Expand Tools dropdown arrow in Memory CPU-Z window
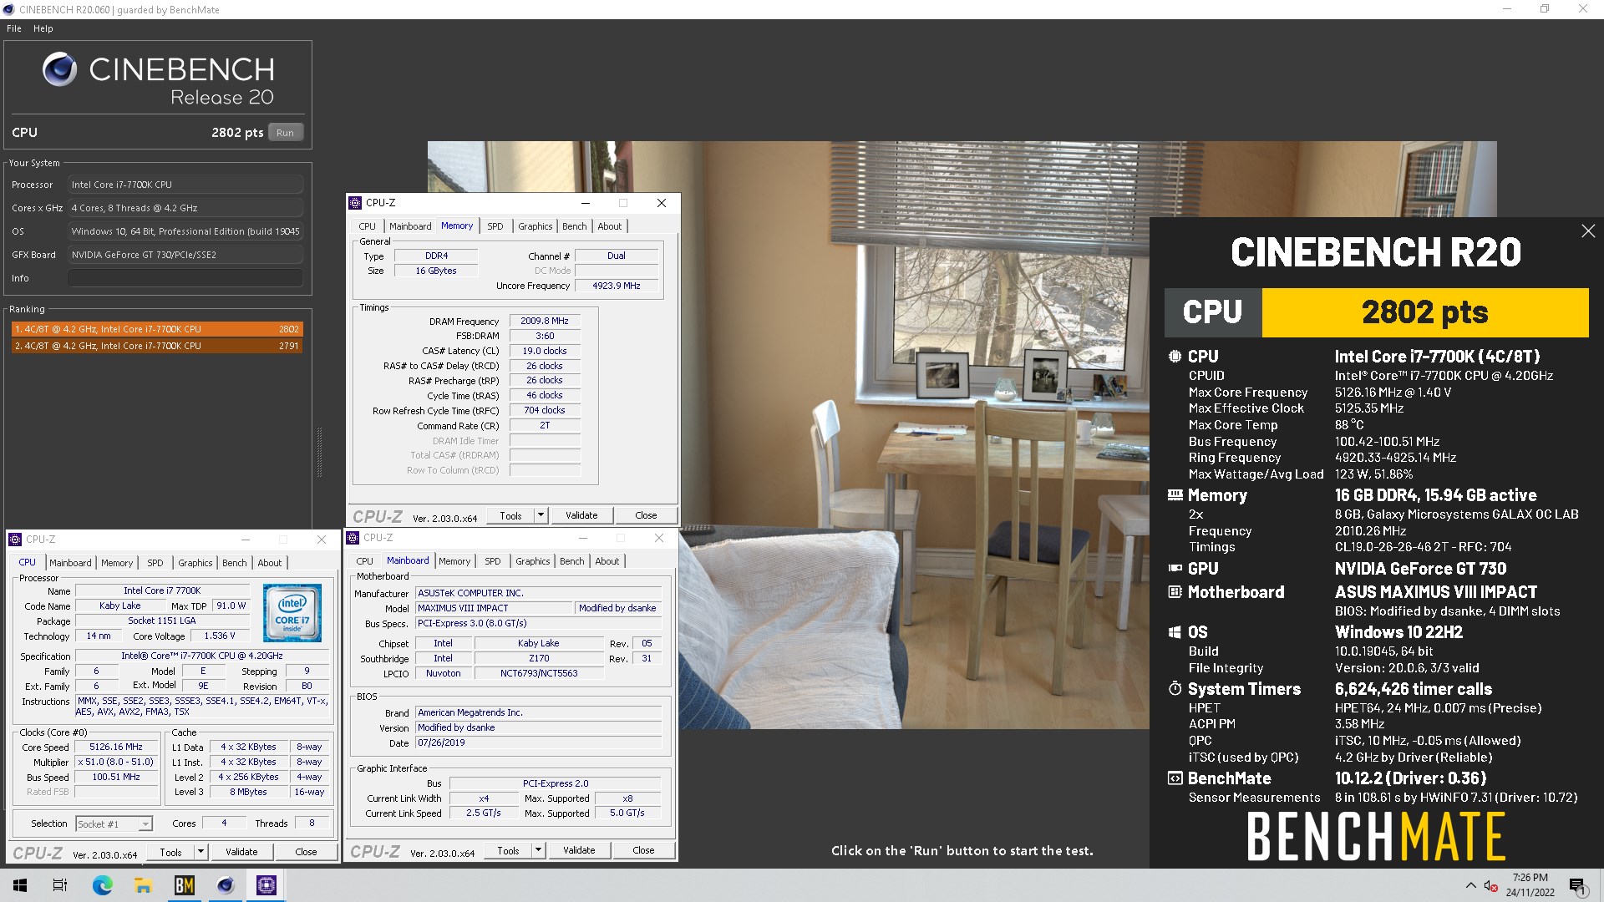Screen dimensions: 1604x902 pos(541,515)
